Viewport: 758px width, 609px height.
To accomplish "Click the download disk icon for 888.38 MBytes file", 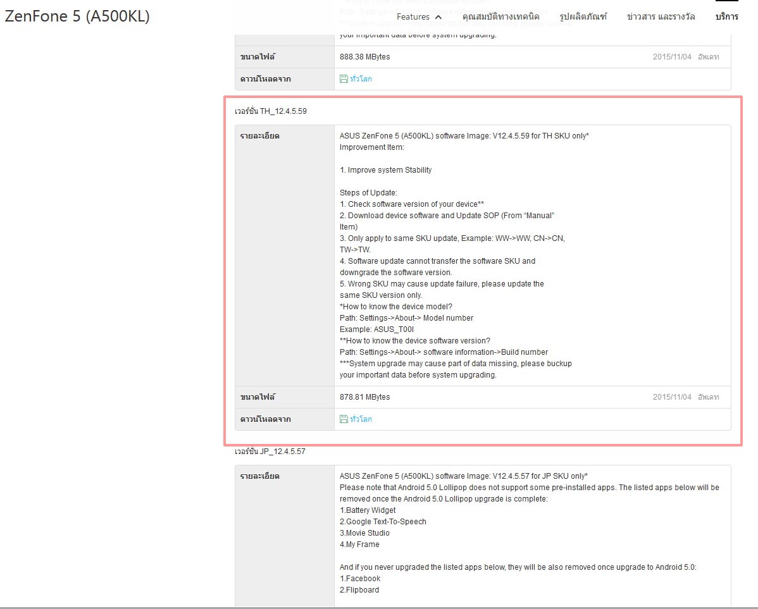I will (x=343, y=79).
